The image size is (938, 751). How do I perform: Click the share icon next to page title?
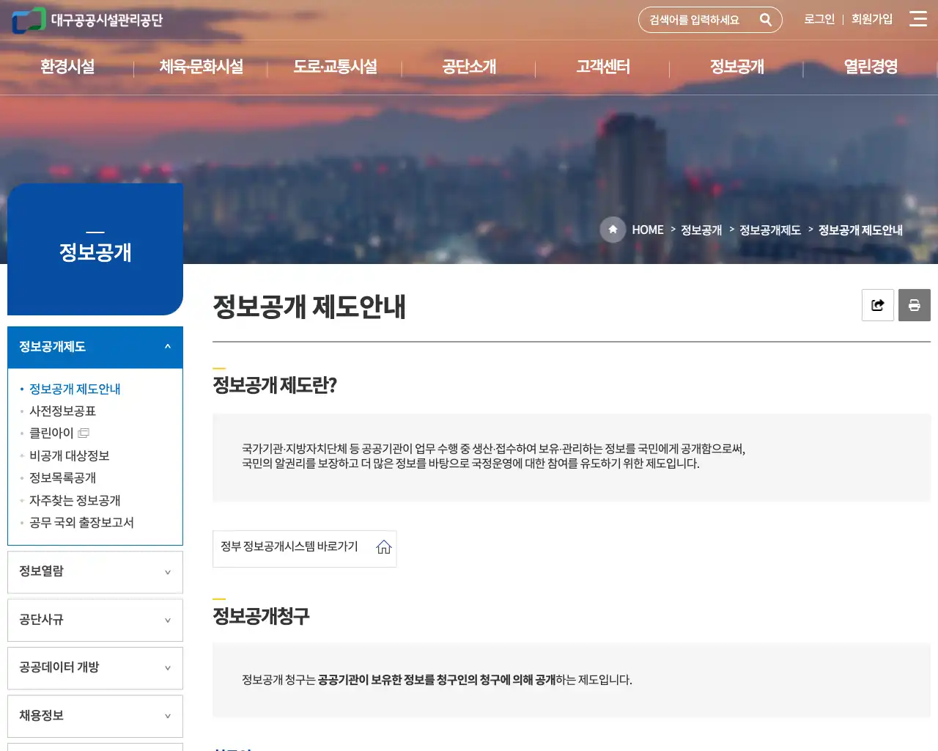point(877,305)
